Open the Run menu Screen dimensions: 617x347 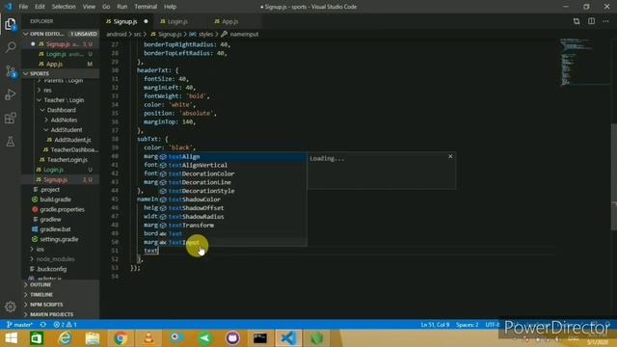[122, 7]
